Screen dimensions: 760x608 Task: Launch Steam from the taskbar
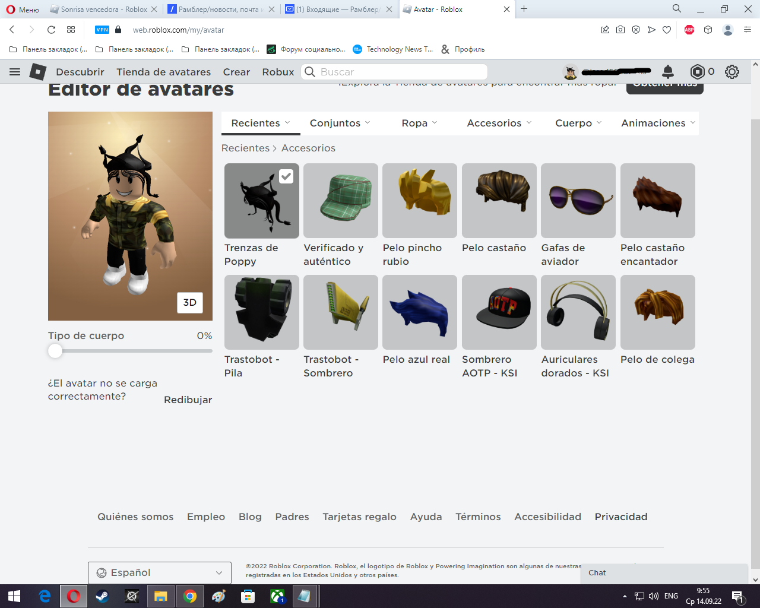102,596
